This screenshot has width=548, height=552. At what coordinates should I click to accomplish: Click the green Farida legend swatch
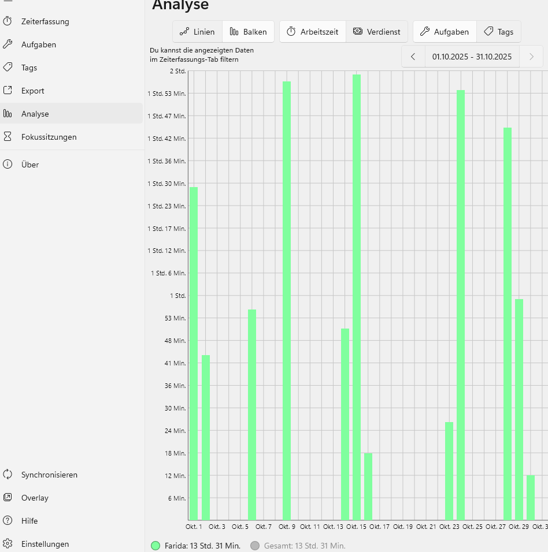click(155, 546)
